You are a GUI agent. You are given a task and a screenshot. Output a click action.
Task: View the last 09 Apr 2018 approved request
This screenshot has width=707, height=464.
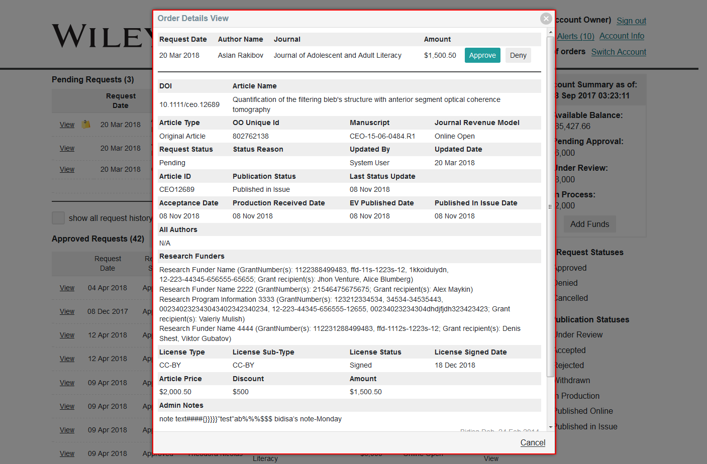click(67, 453)
